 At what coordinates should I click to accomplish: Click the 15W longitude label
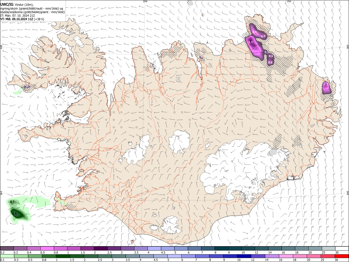point(289,1)
